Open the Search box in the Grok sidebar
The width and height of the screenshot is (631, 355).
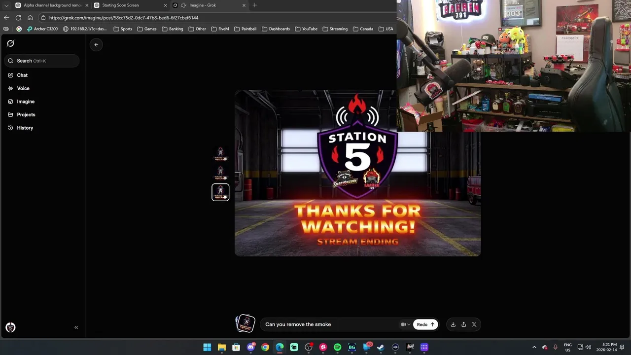click(42, 61)
